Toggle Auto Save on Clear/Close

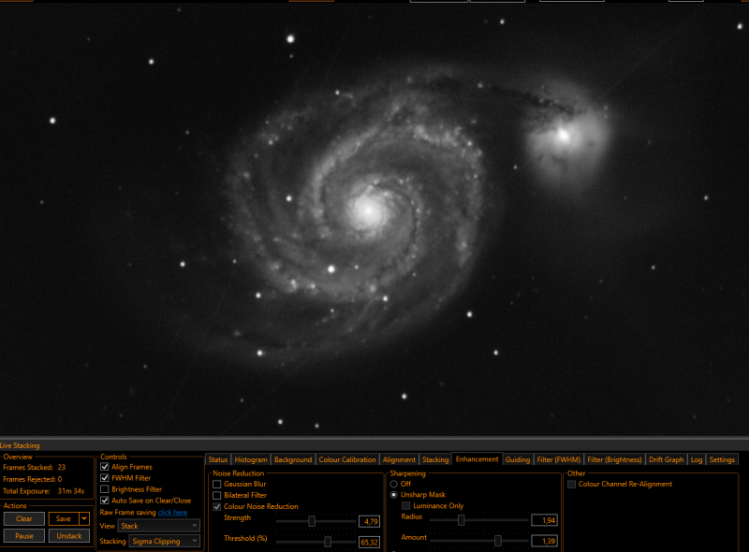pos(105,501)
